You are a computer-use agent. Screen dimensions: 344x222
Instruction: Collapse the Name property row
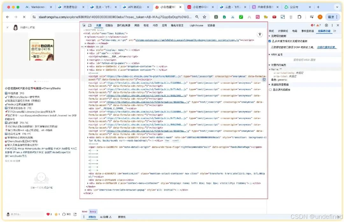pos(270,69)
